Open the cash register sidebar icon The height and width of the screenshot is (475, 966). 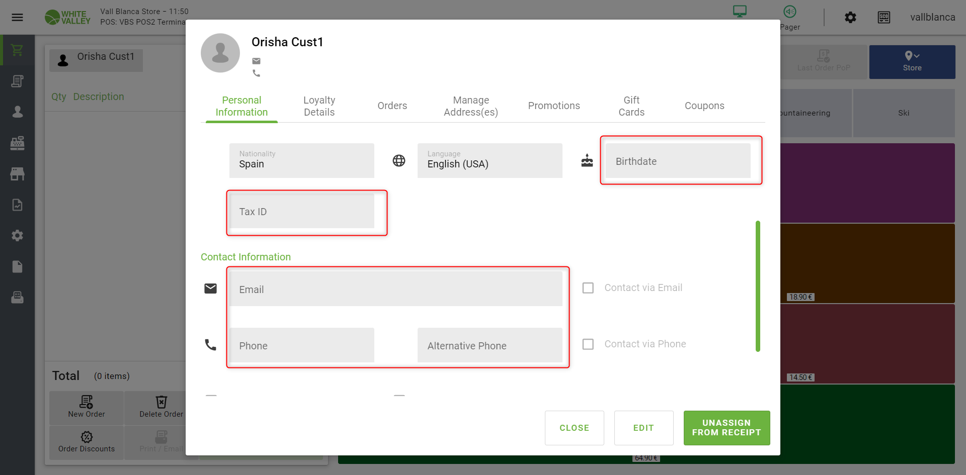(x=18, y=143)
